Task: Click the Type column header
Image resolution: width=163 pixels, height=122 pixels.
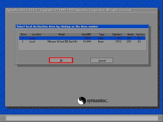Action: (102, 35)
